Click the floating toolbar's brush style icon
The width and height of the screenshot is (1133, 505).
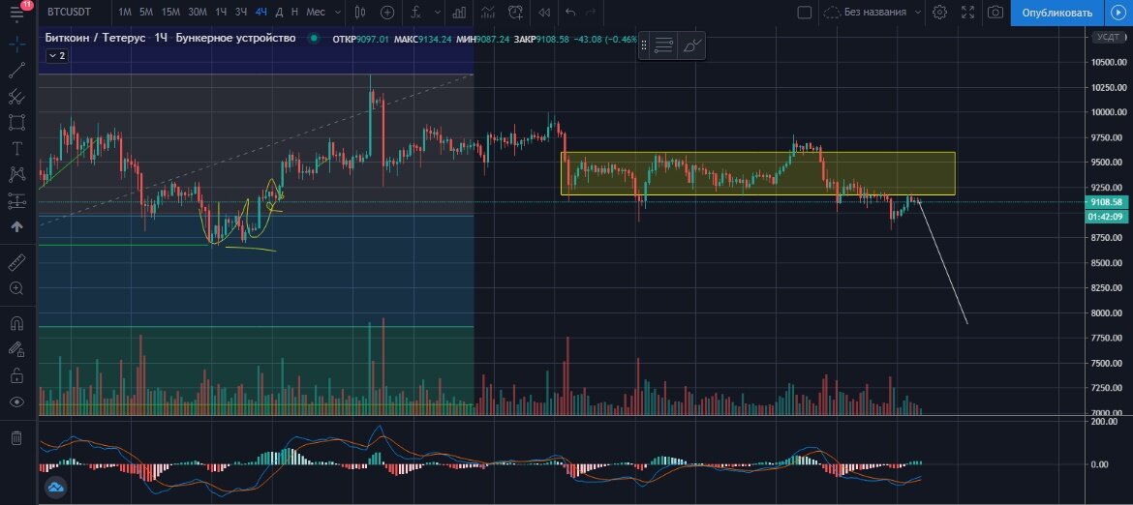click(x=691, y=45)
